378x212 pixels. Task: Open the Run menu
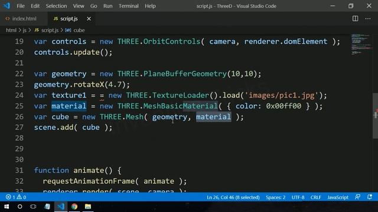click(107, 6)
